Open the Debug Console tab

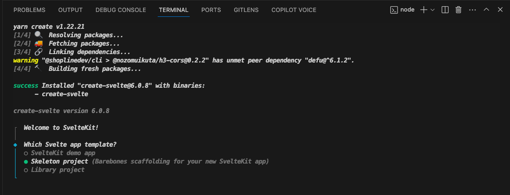[121, 10]
